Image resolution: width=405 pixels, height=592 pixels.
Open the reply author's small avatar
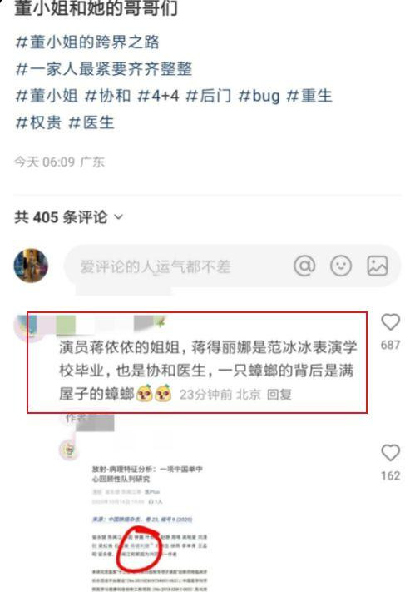(x=69, y=450)
